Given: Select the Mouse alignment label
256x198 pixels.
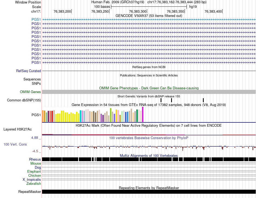Looking at the screenshot, I should tap(36, 164).
